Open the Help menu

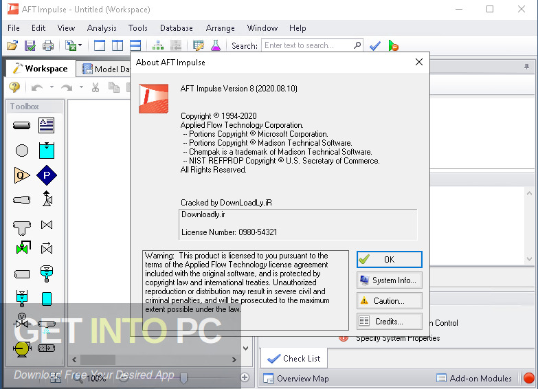pos(298,28)
